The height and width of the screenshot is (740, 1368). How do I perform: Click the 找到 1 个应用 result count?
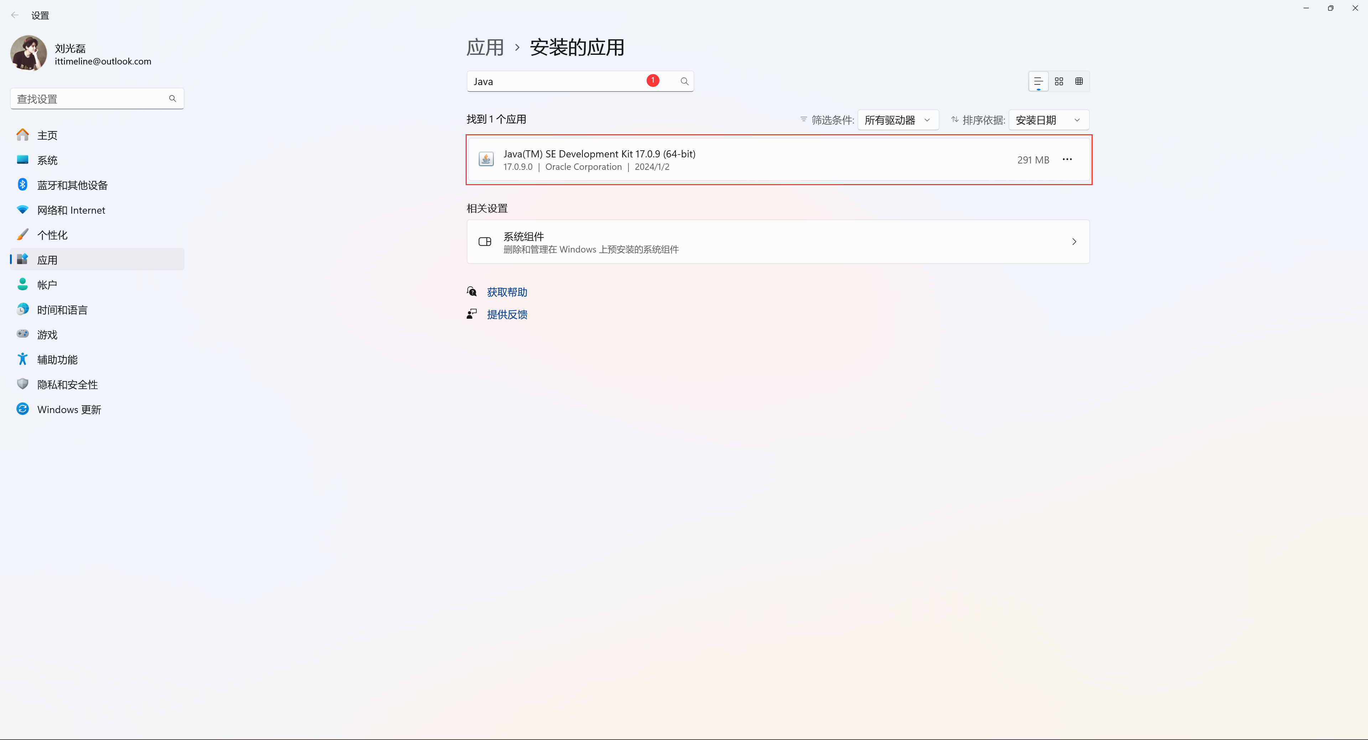pos(497,119)
